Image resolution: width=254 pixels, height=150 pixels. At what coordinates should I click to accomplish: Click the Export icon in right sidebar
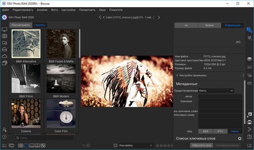(249, 137)
